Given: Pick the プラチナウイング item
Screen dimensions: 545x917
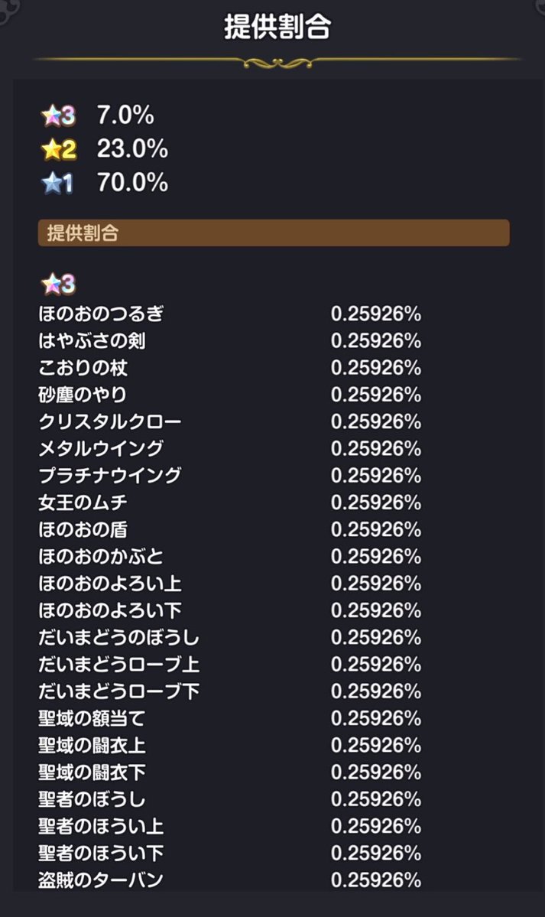Looking at the screenshot, I should tap(110, 475).
